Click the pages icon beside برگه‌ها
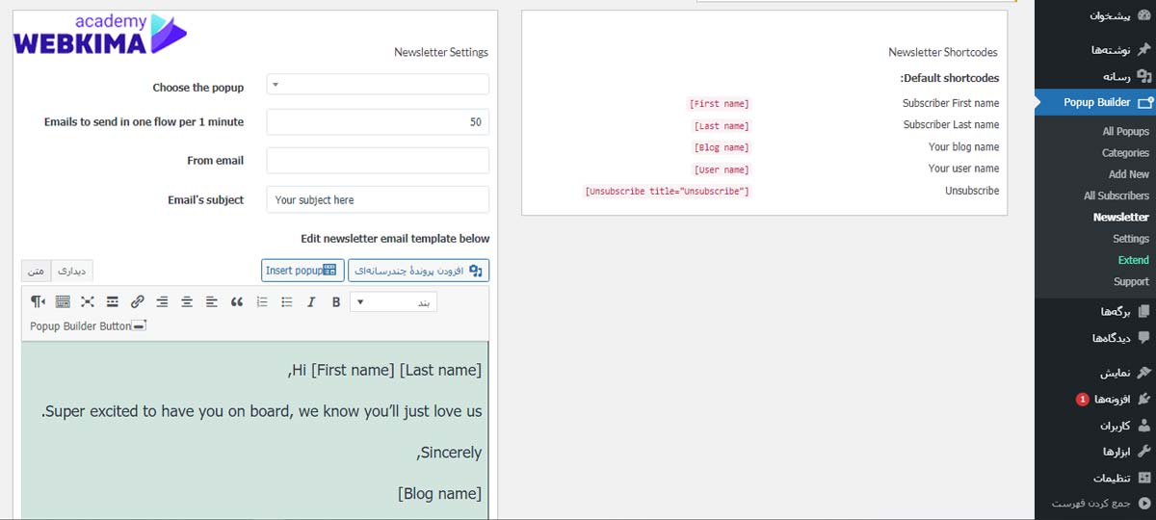Image resolution: width=1156 pixels, height=520 pixels. 1143,311
